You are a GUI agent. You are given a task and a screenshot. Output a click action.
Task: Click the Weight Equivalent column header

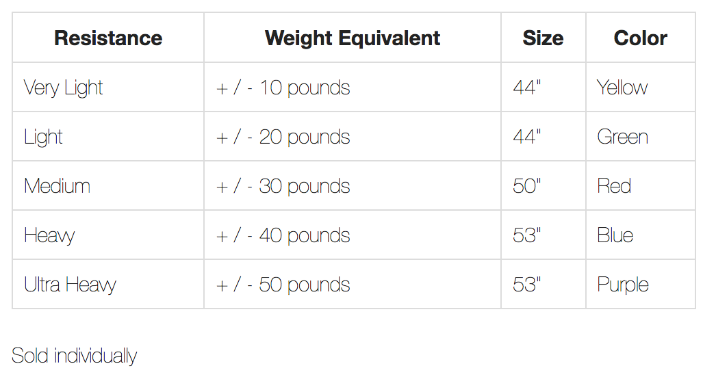point(353,38)
